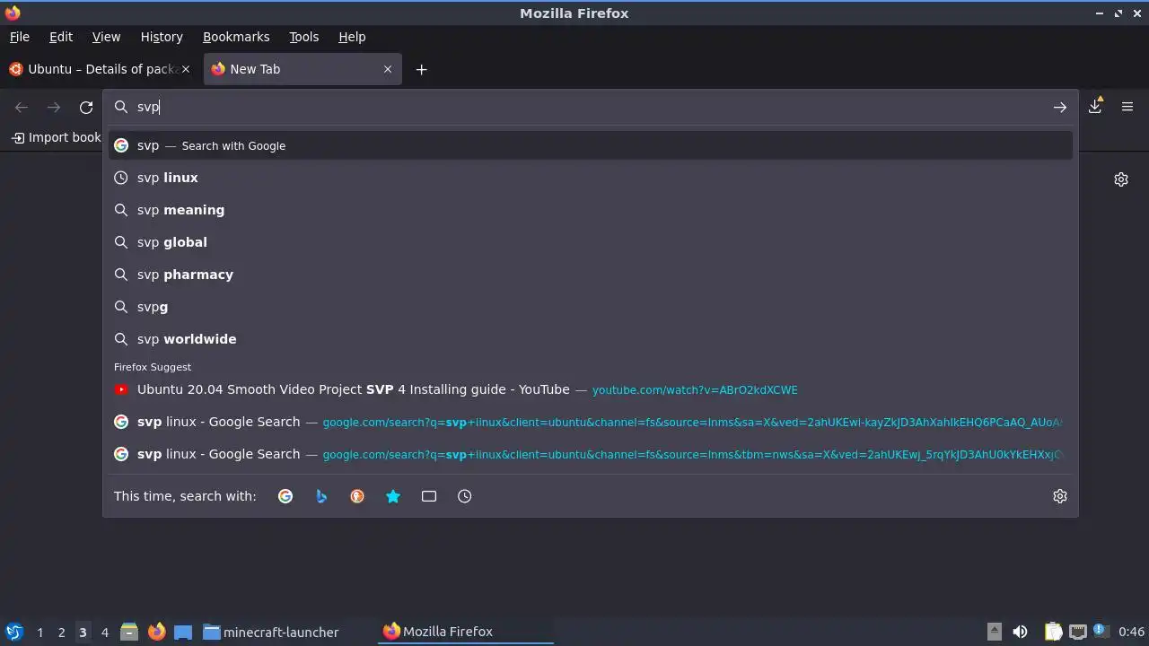Open the File menu

click(20, 37)
